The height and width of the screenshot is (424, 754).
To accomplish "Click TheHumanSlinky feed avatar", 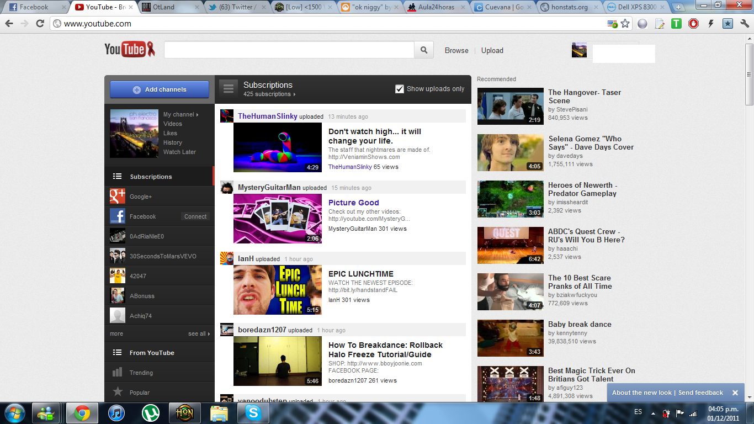I will coord(227,116).
